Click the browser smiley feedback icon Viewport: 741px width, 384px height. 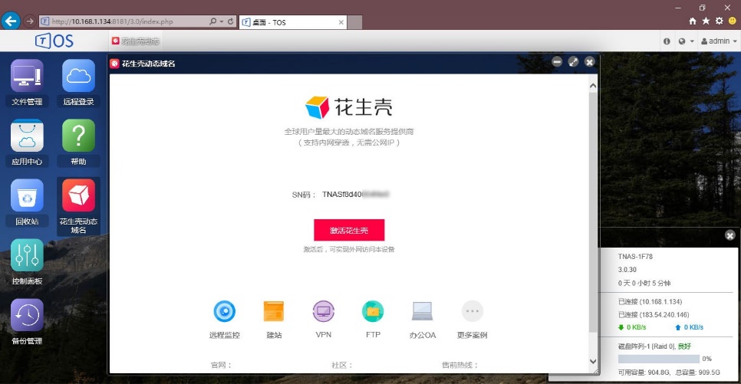pos(733,21)
